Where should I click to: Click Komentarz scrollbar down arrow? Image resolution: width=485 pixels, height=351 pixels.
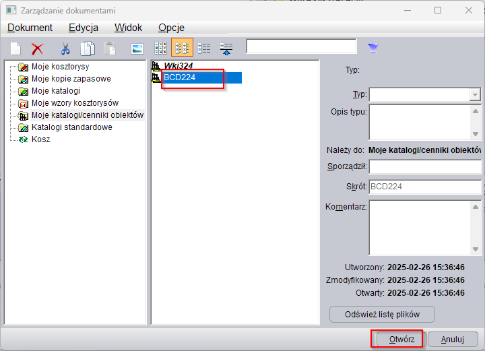coord(476,249)
